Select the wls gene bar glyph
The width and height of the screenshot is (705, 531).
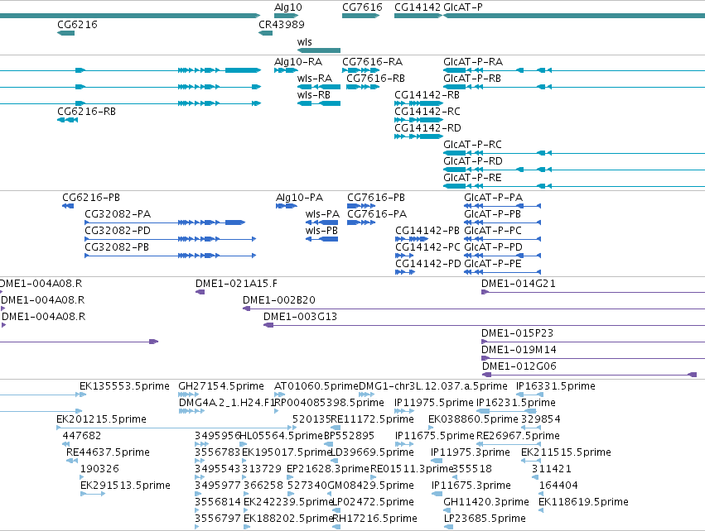[x=319, y=50]
